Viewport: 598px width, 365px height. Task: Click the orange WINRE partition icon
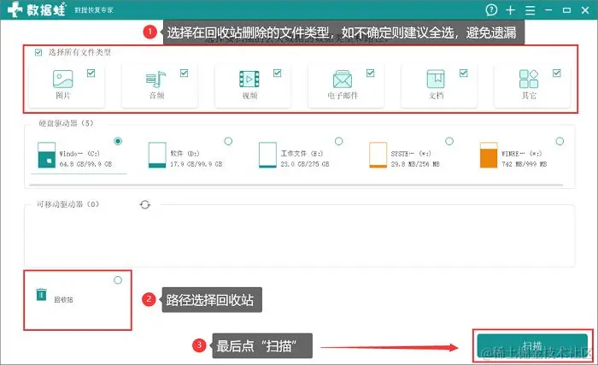[x=489, y=155]
